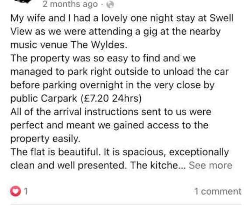This screenshot has height=206, width=252.
Task: Click the reaction count next to the heart
Action: [x=26, y=191]
